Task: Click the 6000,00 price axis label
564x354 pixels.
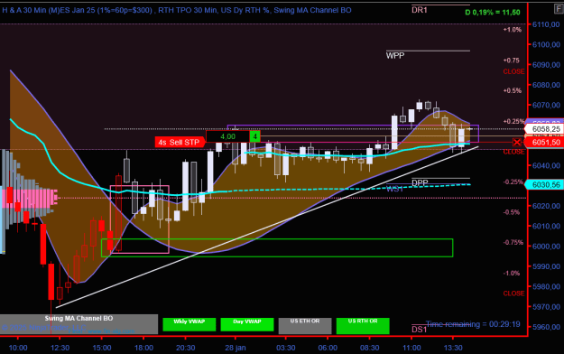Action: 546,247
